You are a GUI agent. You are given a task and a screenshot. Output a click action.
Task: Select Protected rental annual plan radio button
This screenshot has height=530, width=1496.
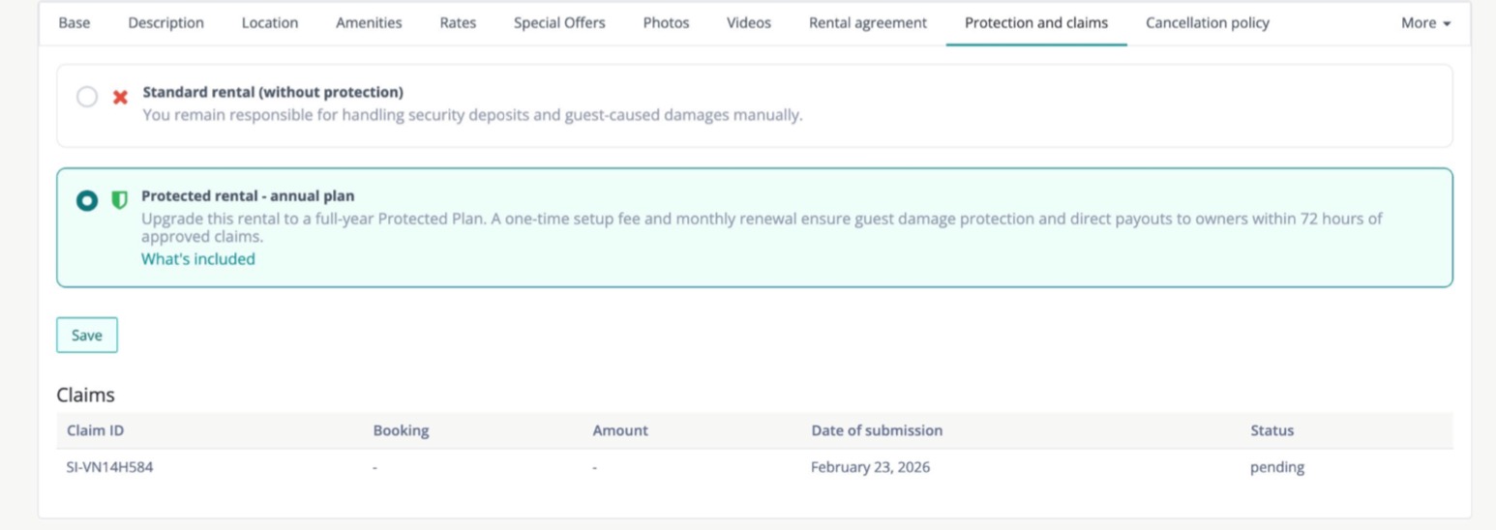pos(87,200)
